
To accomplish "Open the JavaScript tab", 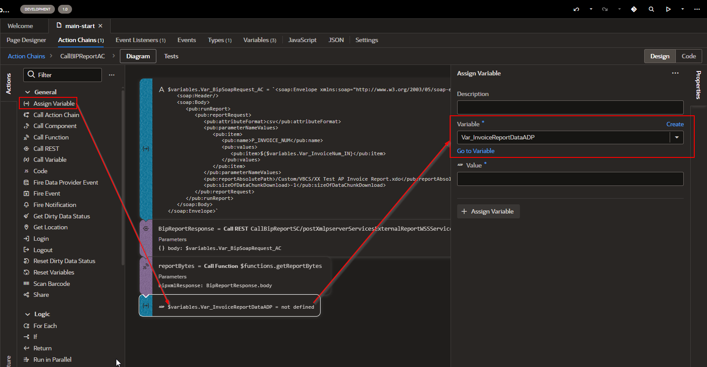I will (x=302, y=40).
